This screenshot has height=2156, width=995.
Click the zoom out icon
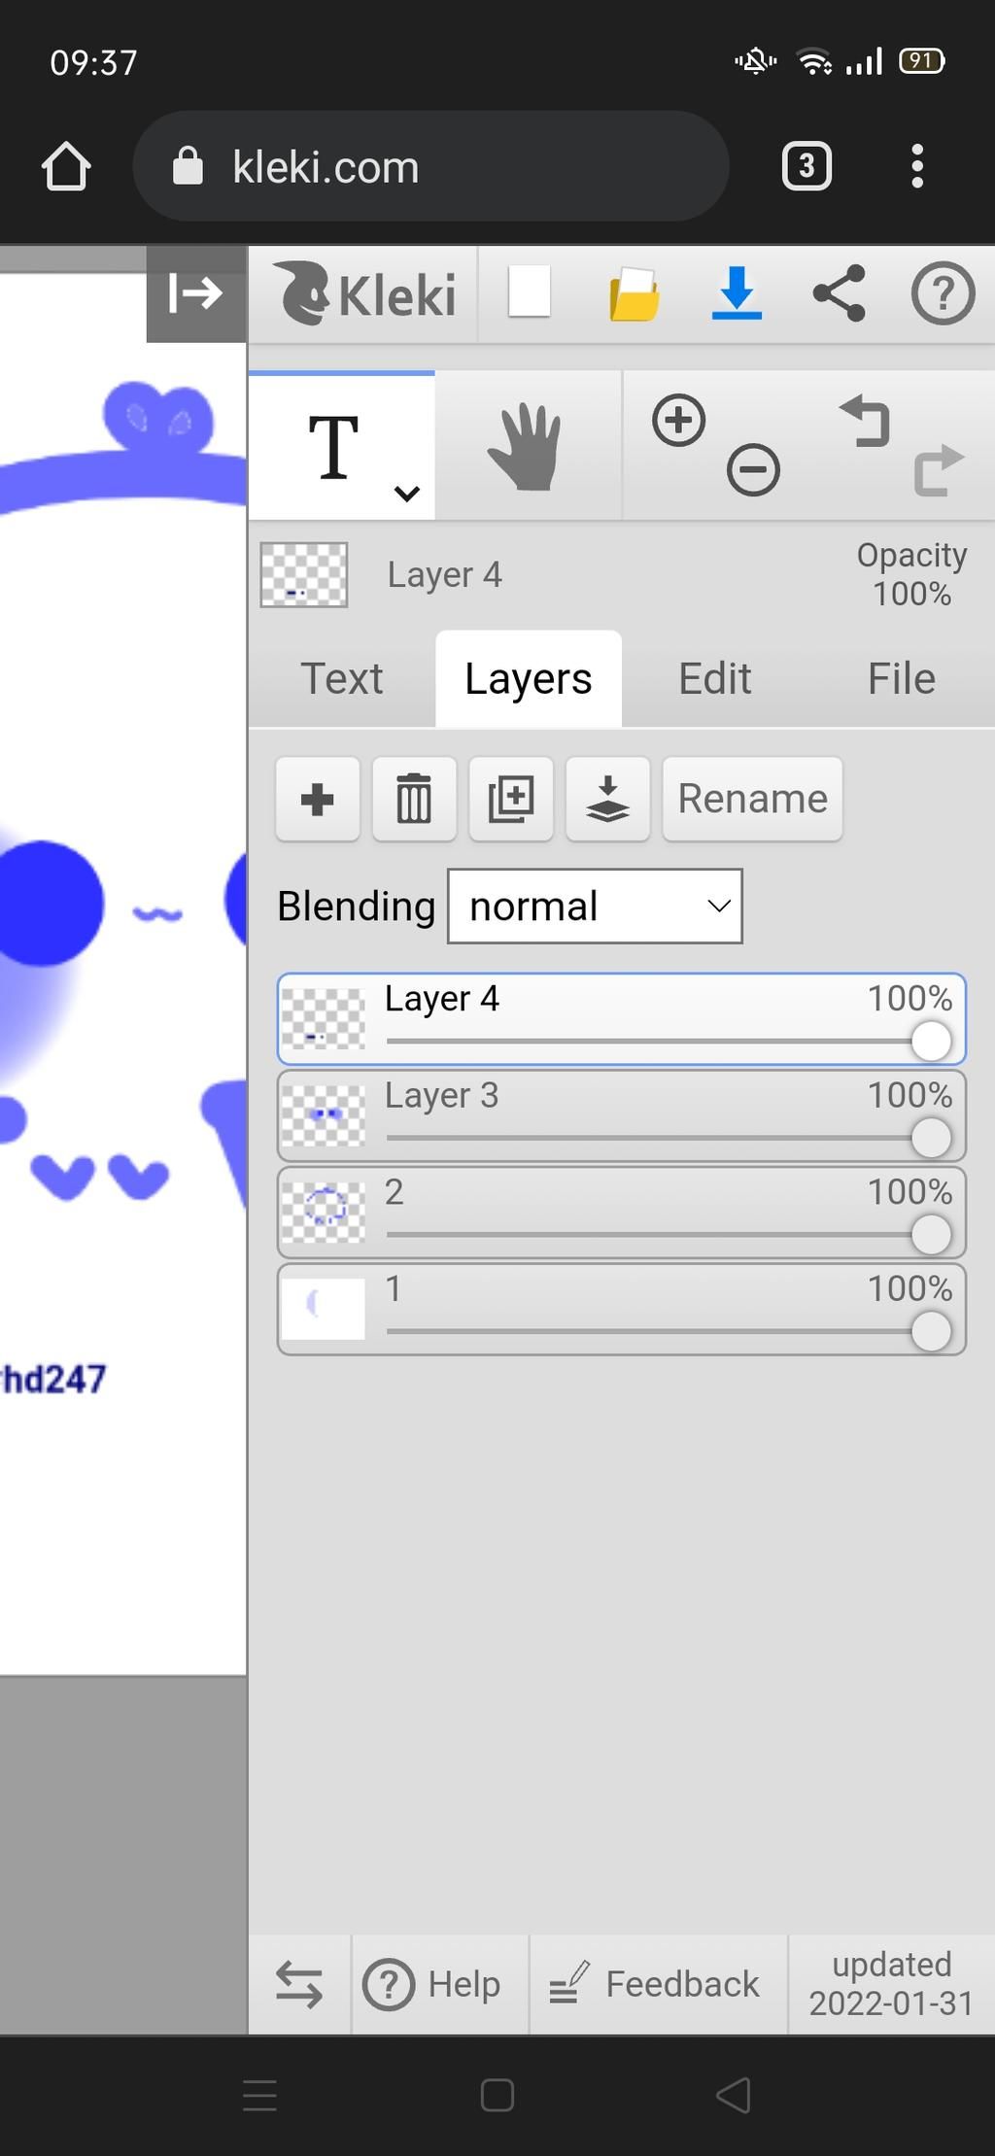[x=753, y=470]
